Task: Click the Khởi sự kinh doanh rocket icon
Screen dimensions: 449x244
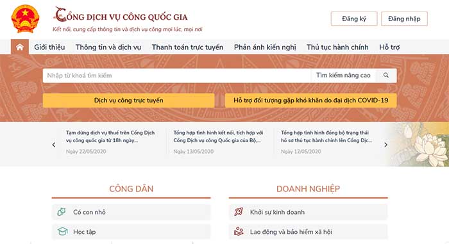Action: [x=239, y=212]
